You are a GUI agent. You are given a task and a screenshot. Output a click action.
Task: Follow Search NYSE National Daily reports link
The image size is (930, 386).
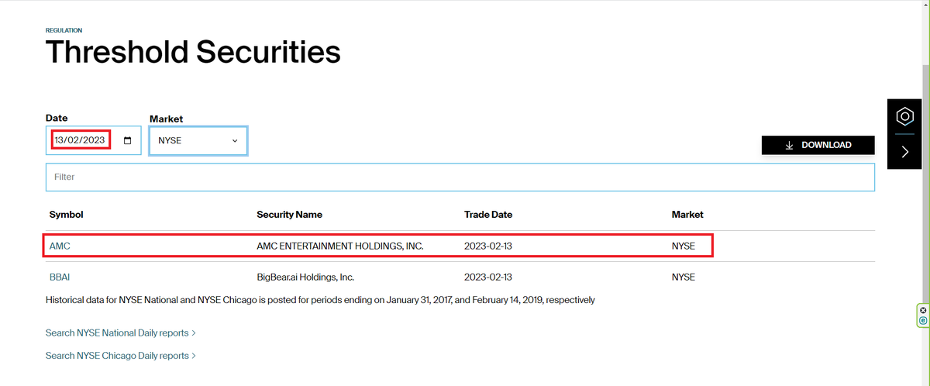(x=121, y=333)
